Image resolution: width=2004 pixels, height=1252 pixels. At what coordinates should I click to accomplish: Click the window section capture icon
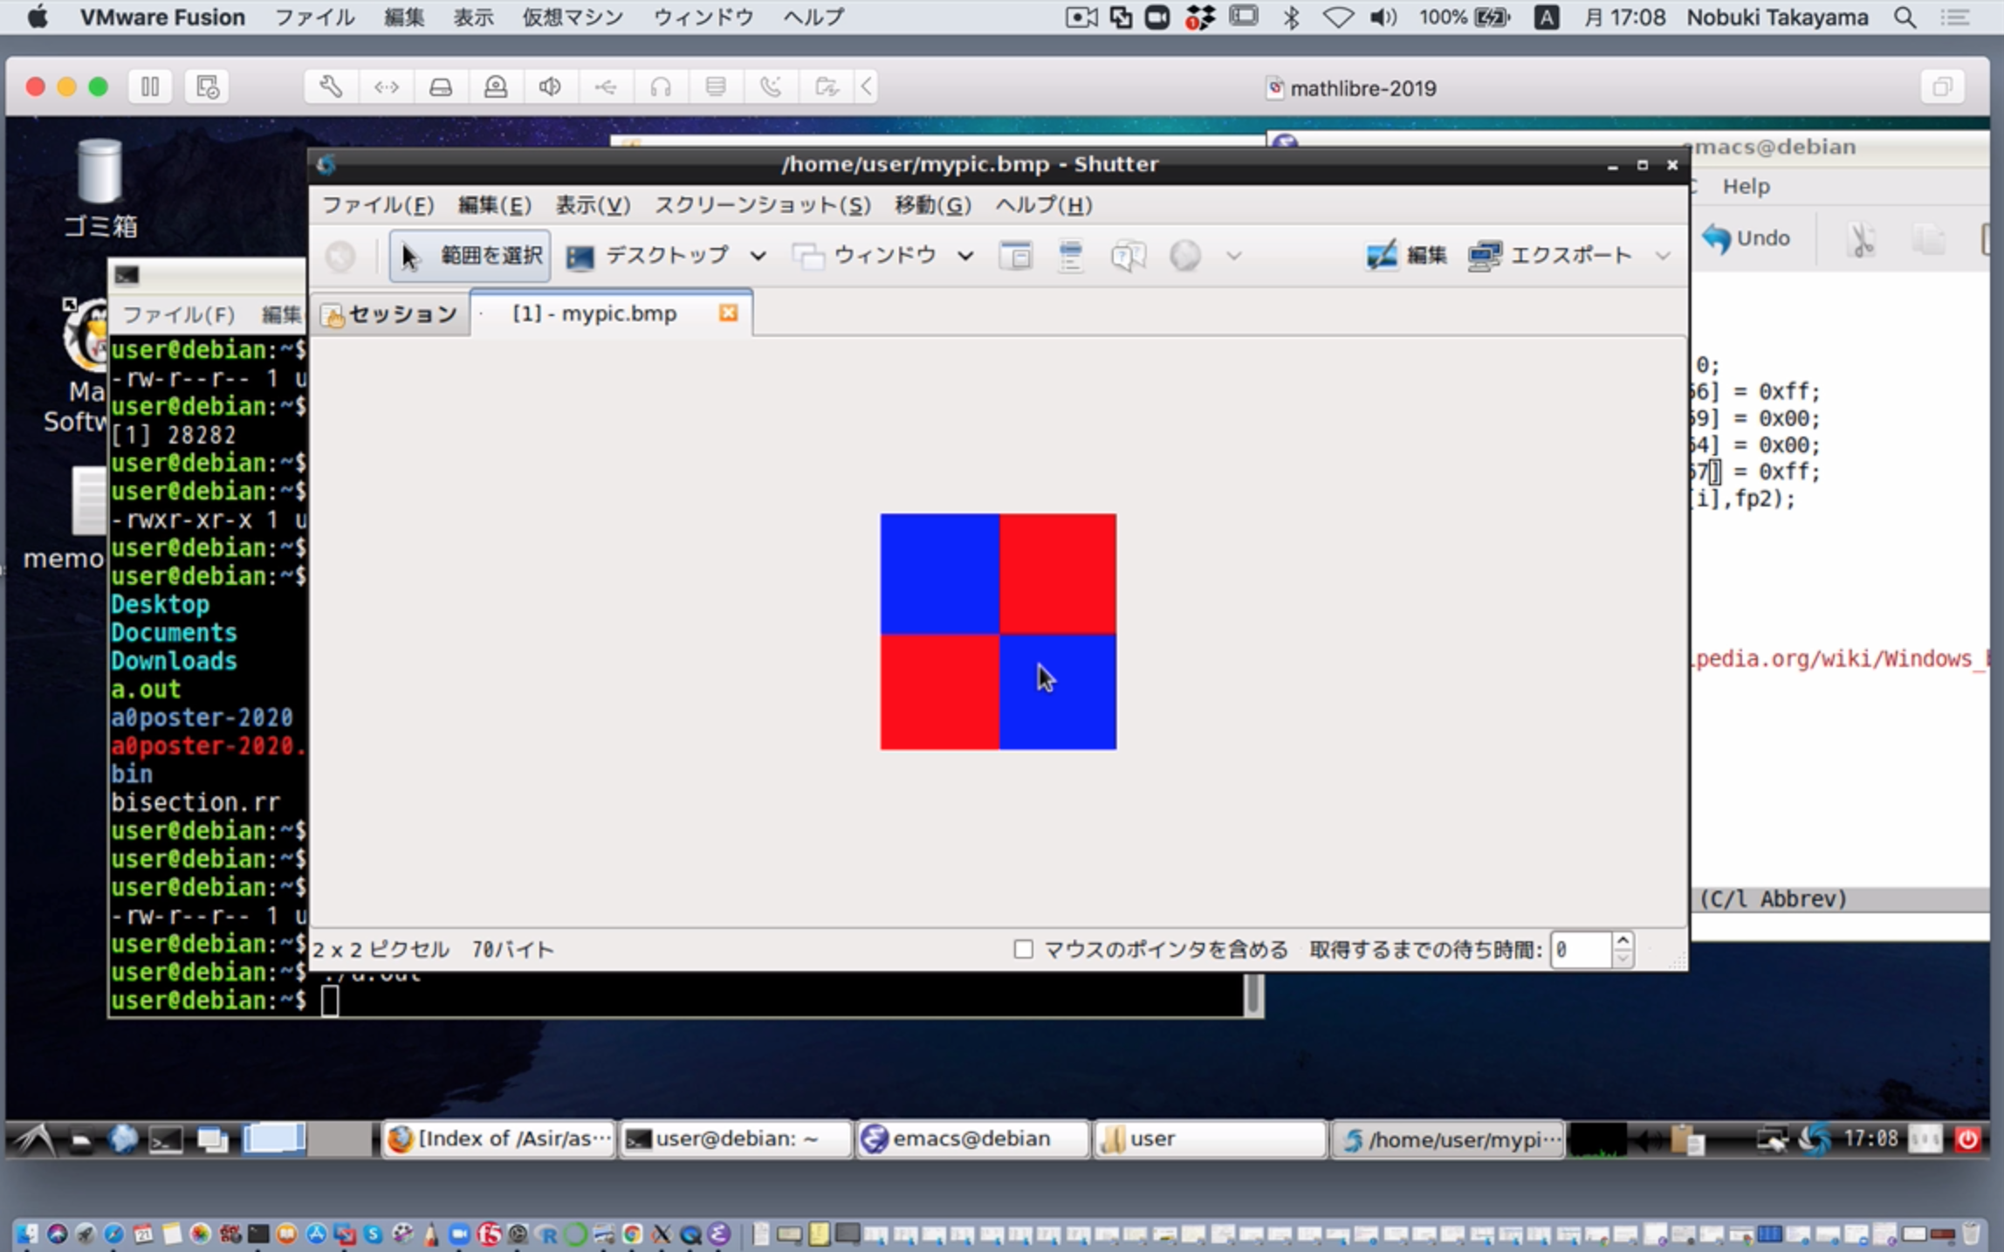pyautogui.click(x=1015, y=256)
